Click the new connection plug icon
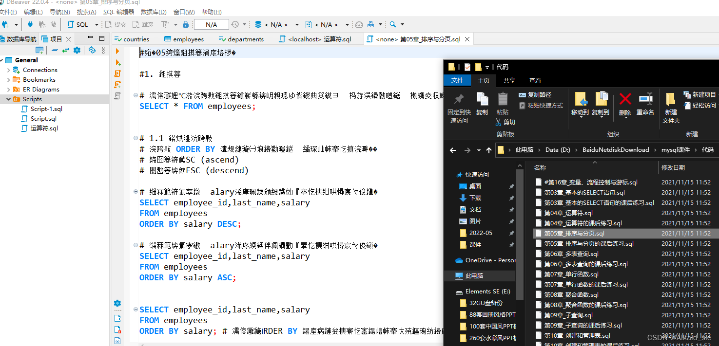 click(x=5, y=24)
